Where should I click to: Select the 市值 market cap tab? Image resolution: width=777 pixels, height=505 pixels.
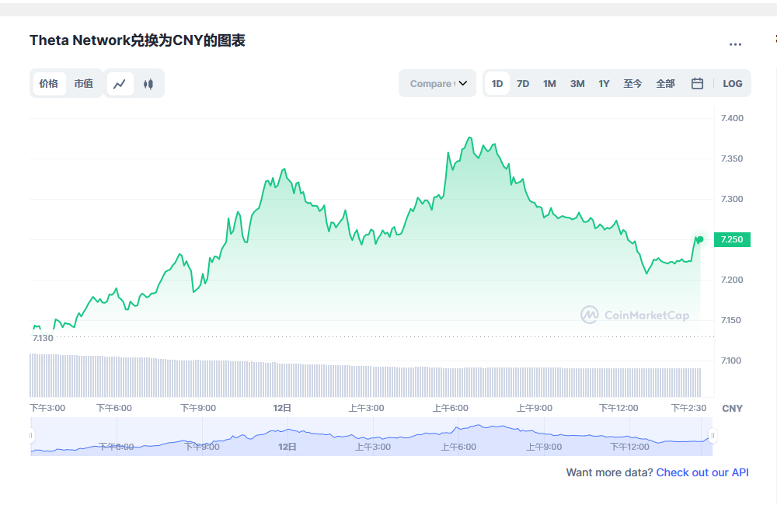[x=84, y=84]
